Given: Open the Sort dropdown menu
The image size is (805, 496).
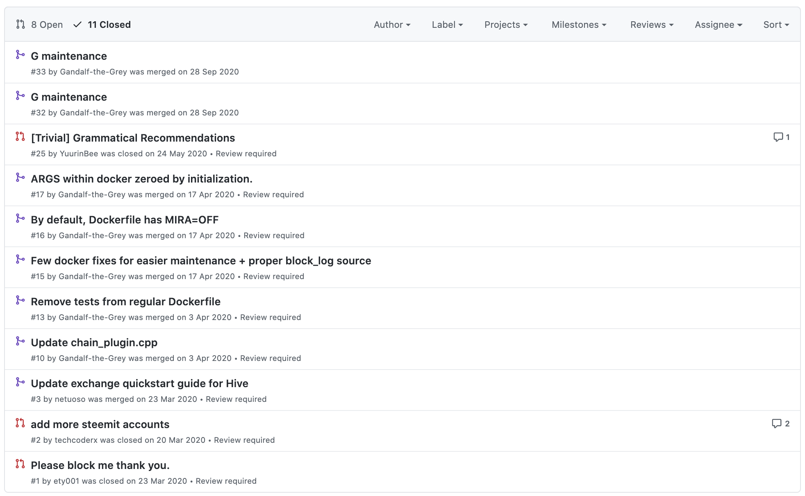Looking at the screenshot, I should pos(776,25).
